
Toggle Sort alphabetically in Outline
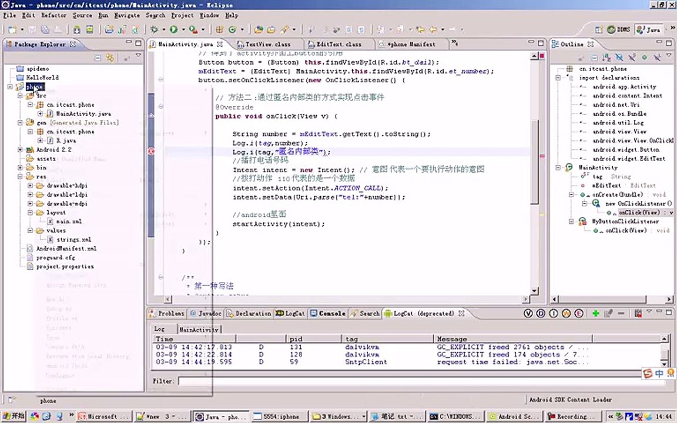[x=606, y=58]
